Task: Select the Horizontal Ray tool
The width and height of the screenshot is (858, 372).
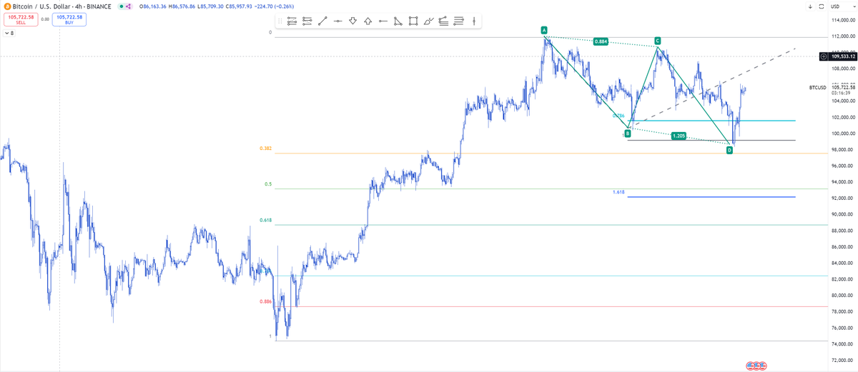Action: [x=383, y=21]
